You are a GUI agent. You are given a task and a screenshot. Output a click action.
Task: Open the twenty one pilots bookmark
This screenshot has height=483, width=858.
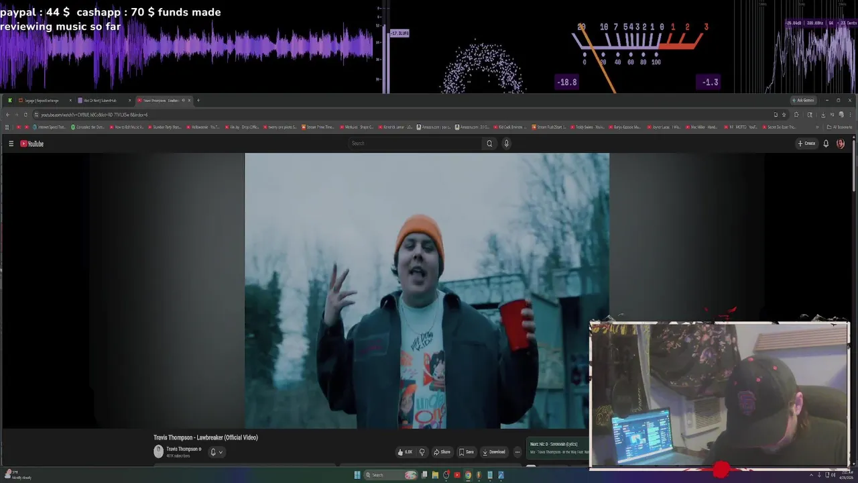[x=280, y=127]
